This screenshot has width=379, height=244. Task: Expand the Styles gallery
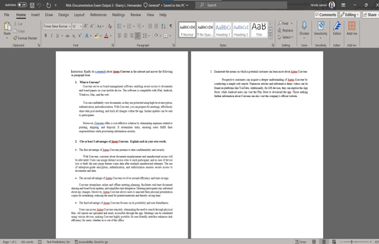point(270,36)
